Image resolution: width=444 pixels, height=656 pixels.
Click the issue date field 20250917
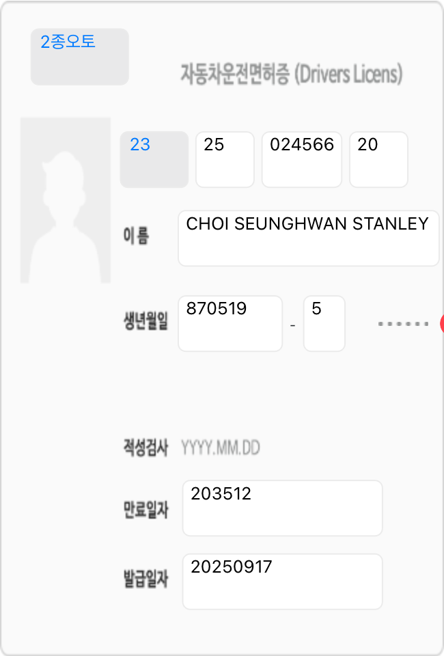point(282,581)
